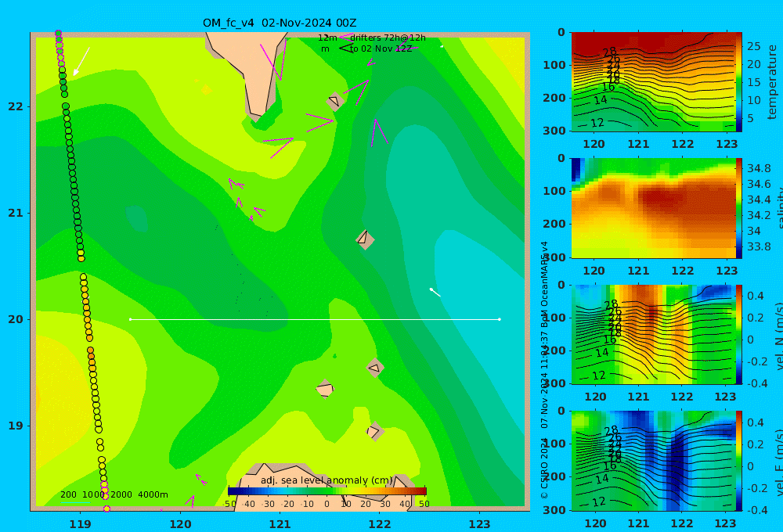
Task: Click latitude tick label 19 on main map
Action: click(x=16, y=426)
